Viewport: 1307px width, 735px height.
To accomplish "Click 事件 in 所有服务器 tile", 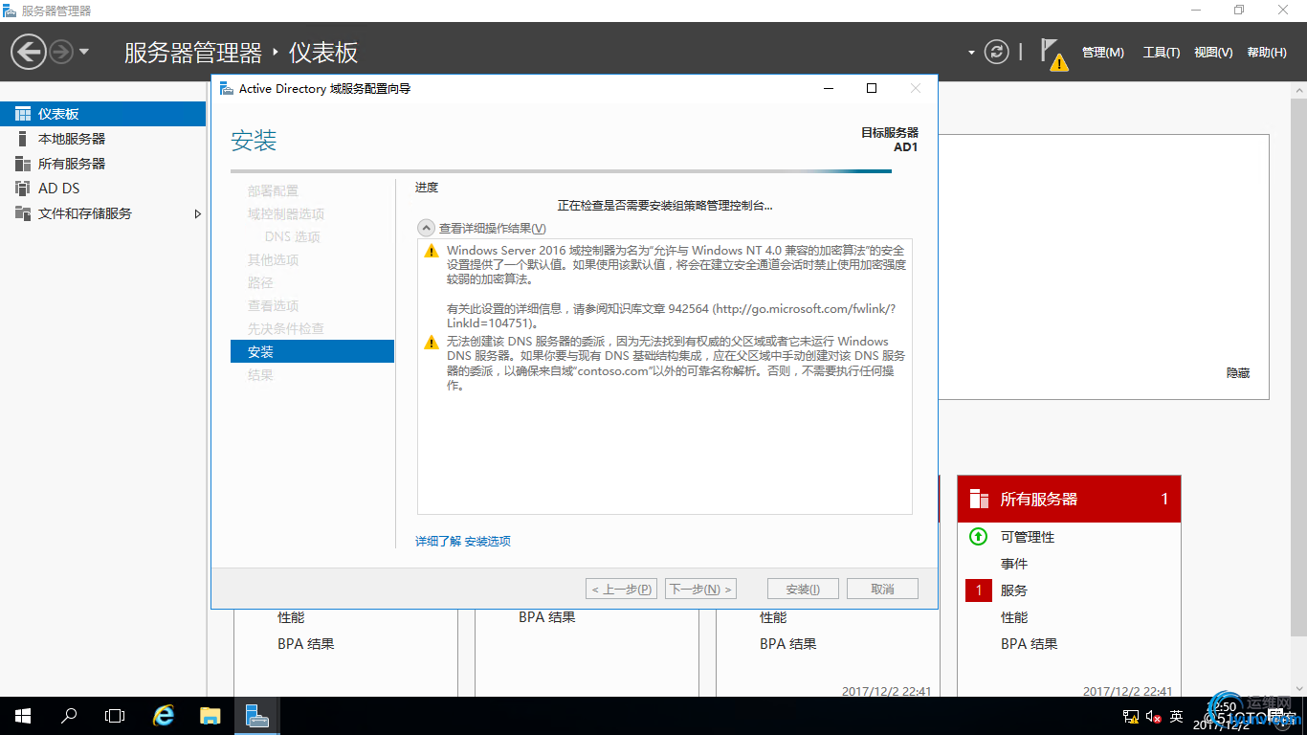I will coord(1014,564).
